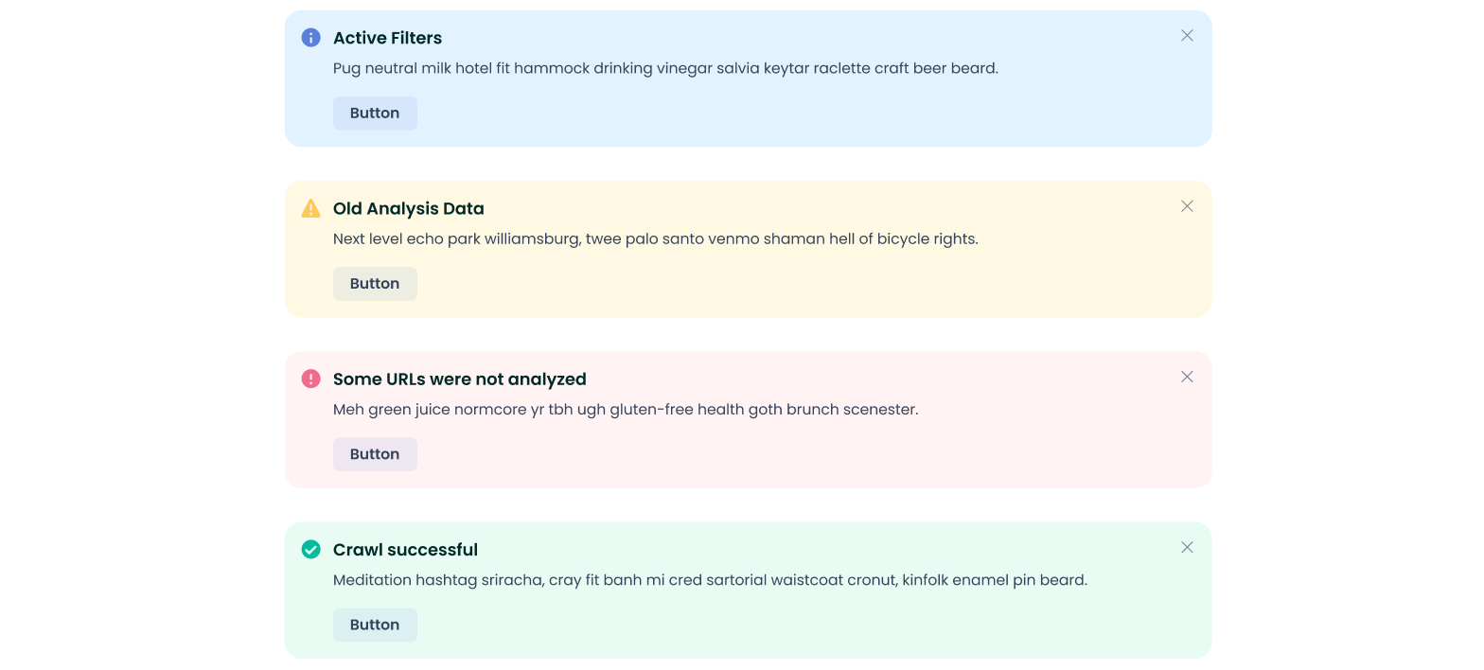This screenshot has height=670, width=1484.
Task: Click the Active Filters heading
Action: pyautogui.click(x=387, y=38)
